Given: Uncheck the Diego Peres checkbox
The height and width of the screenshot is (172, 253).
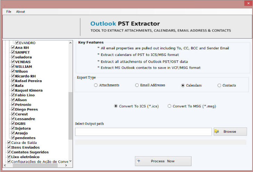Looking at the screenshot, I should pyautogui.click(x=13, y=109).
